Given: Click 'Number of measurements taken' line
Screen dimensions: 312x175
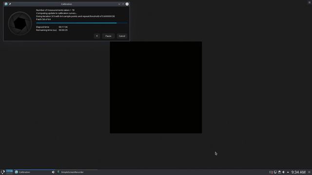Looking at the screenshot, I should point(55,10).
